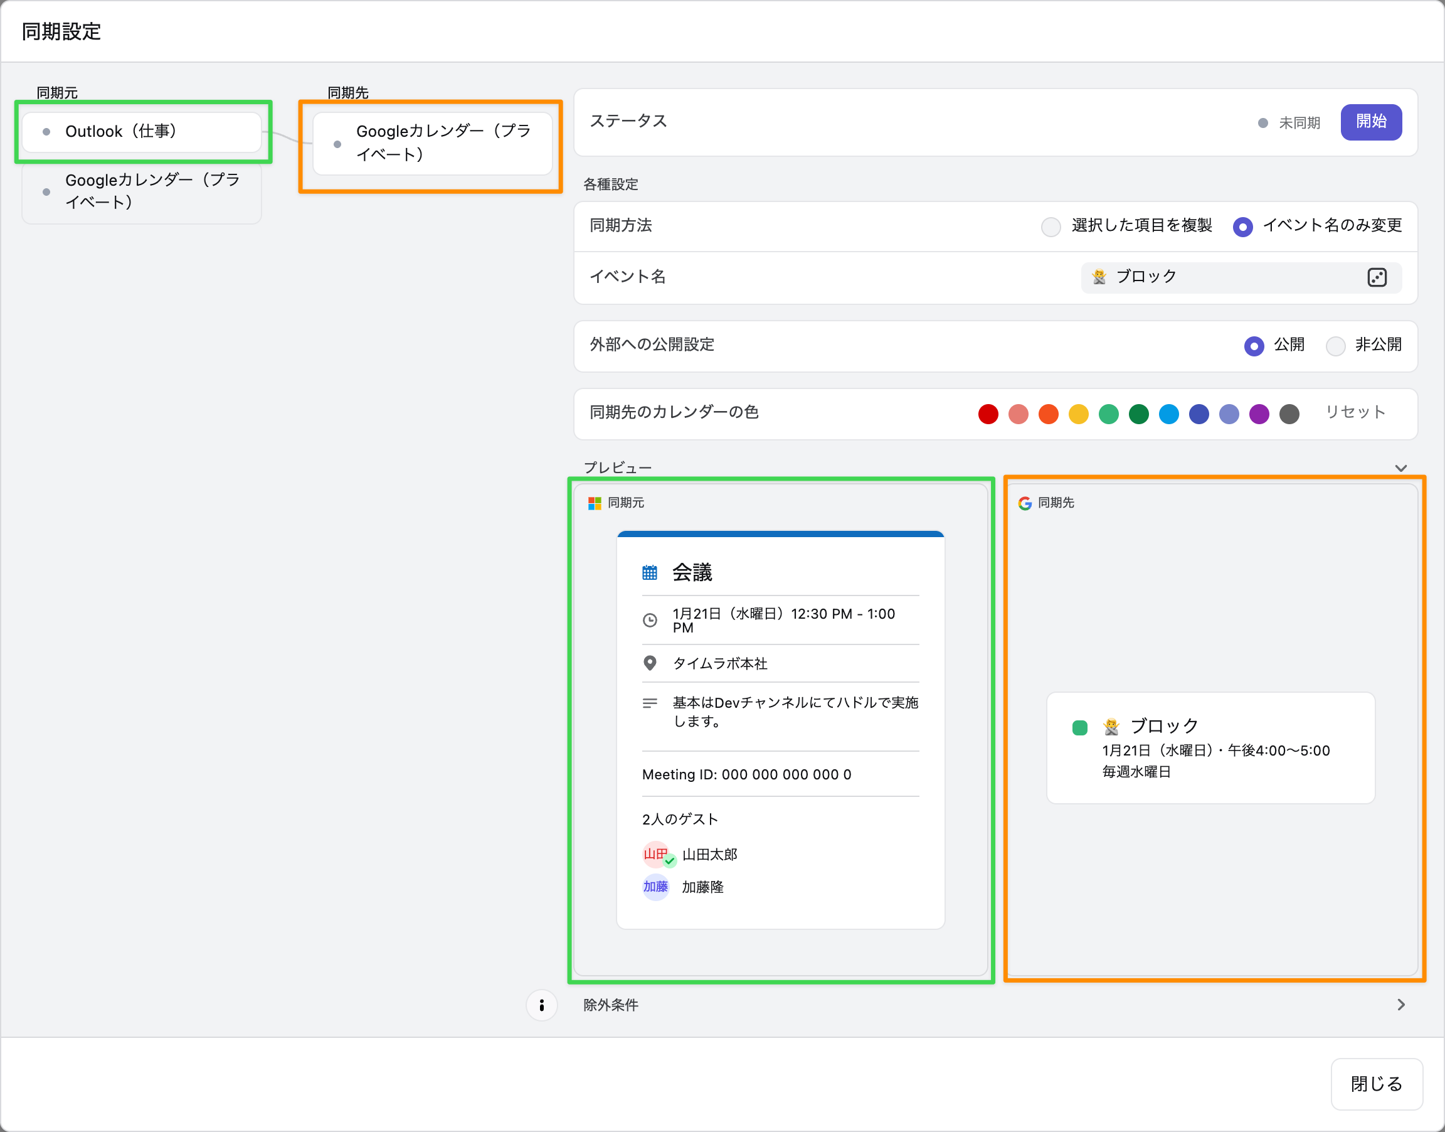Click the green color square in the ブロック preview
Viewport: 1445px width, 1132px height.
point(1080,728)
